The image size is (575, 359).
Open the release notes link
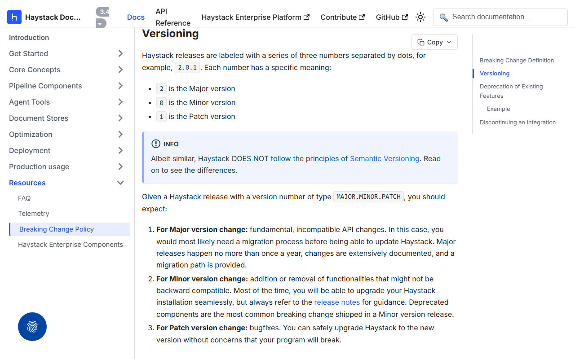click(x=337, y=302)
